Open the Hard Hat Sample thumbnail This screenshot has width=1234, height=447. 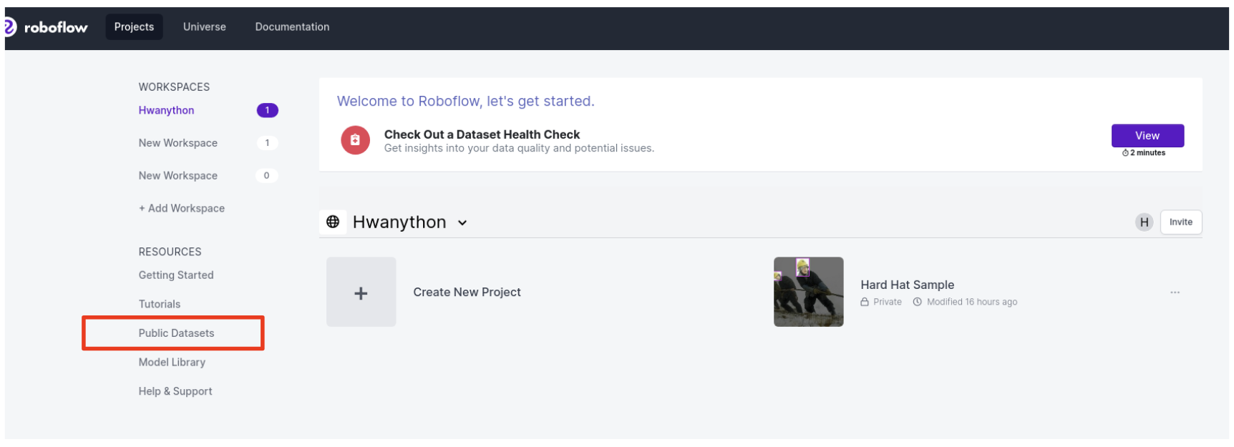808,292
